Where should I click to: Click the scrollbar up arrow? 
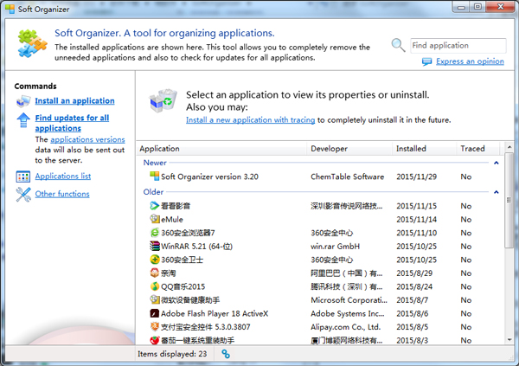[x=509, y=147]
